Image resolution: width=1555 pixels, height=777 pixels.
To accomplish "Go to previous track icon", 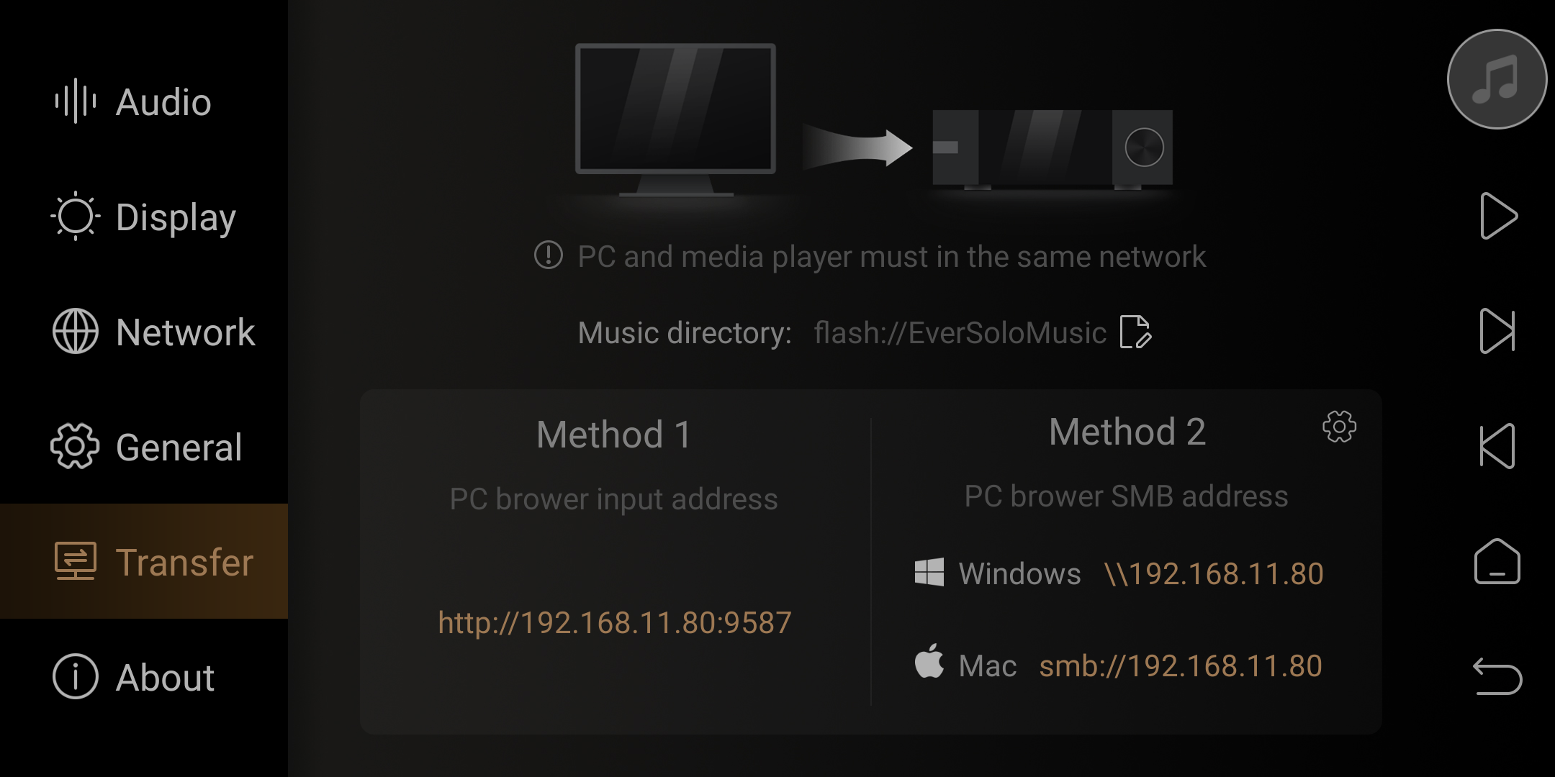I will click(x=1497, y=446).
